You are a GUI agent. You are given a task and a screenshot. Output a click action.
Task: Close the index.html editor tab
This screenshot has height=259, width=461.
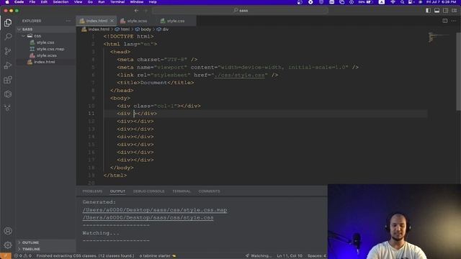[x=112, y=21]
